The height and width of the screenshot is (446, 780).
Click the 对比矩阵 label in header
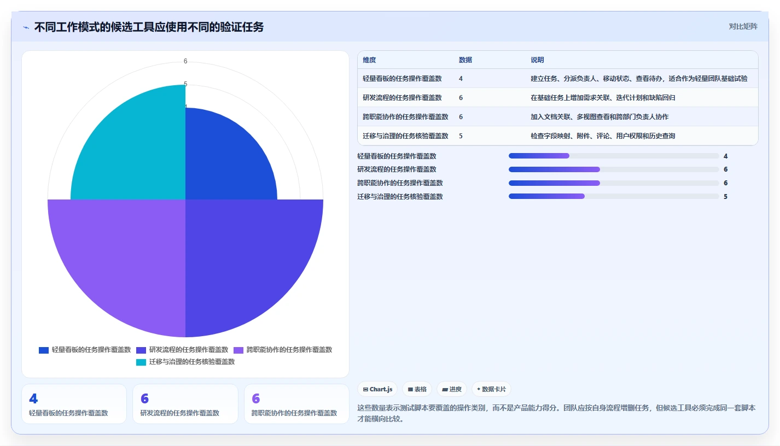coord(743,26)
